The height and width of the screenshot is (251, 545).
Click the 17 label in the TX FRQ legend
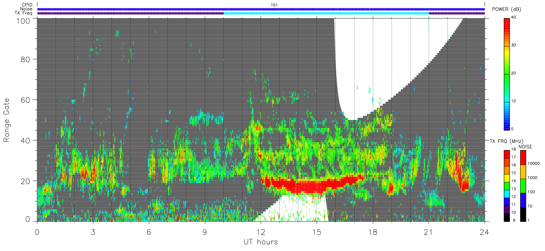click(514, 157)
